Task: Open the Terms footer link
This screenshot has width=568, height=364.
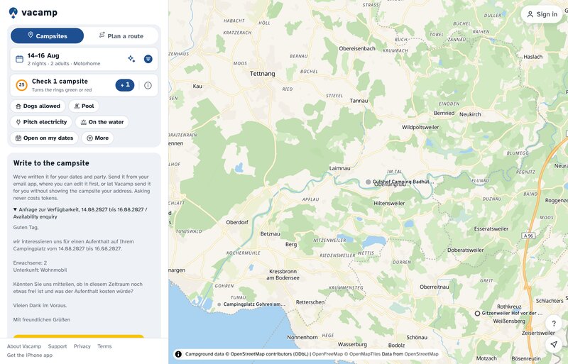Action: tap(104, 346)
